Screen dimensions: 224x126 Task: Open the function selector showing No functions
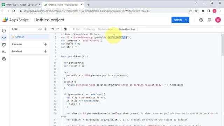click(x=105, y=29)
